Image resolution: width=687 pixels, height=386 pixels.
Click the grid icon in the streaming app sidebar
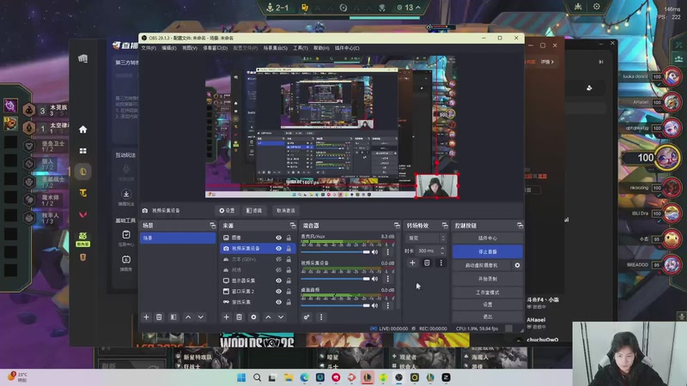(x=82, y=151)
